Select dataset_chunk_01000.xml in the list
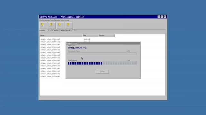The image size is (206, 115). [50, 39]
